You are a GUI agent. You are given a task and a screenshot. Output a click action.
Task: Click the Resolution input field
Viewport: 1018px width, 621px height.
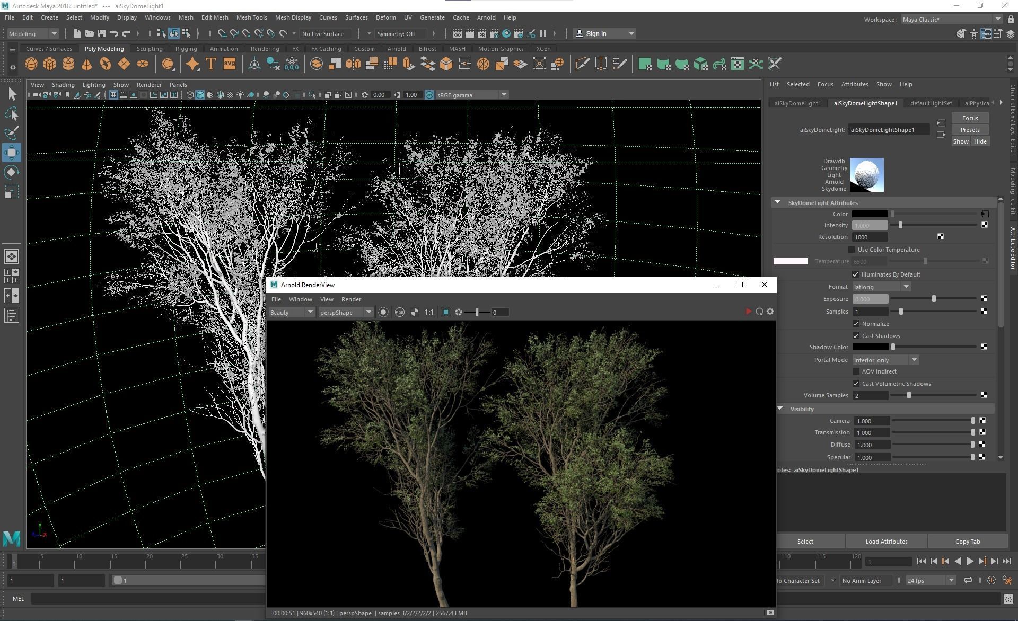[870, 237]
